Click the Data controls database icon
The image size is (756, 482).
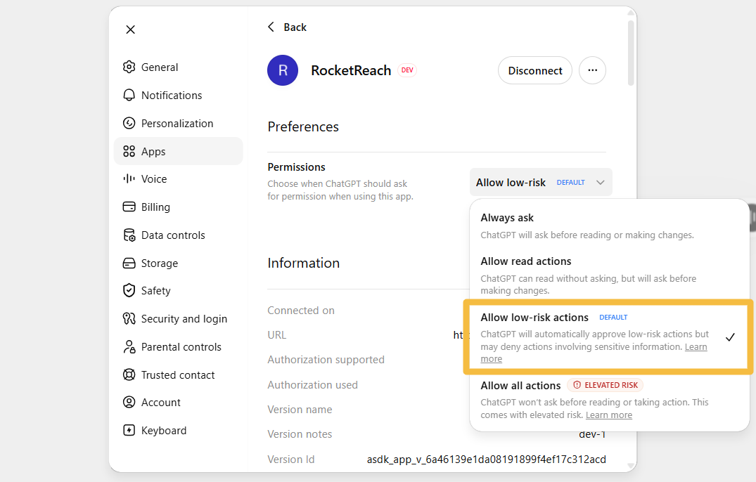click(129, 235)
